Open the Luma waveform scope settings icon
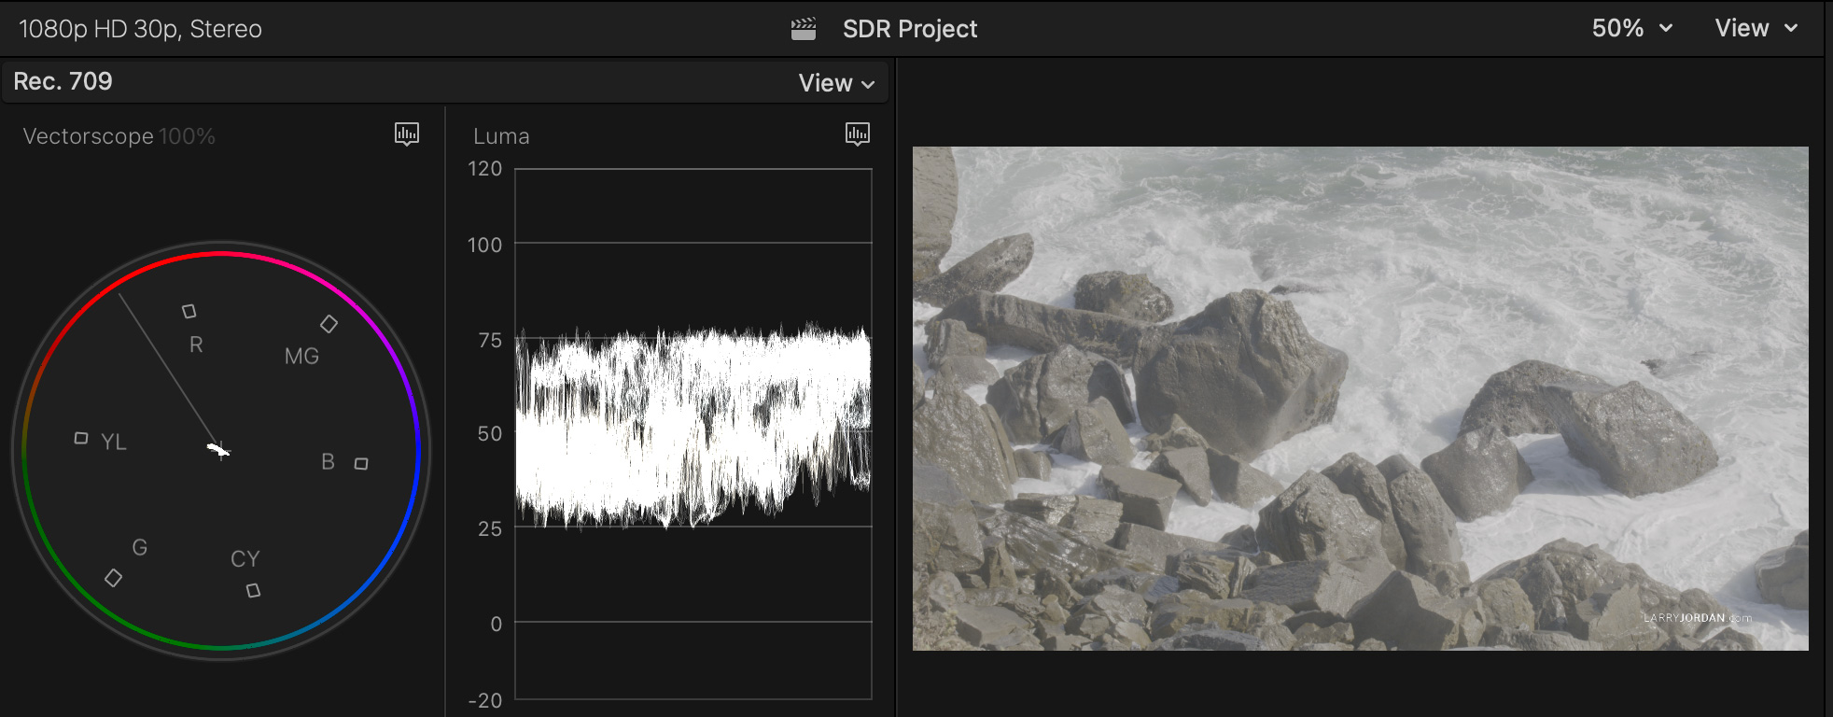The height and width of the screenshot is (717, 1833). tap(858, 134)
